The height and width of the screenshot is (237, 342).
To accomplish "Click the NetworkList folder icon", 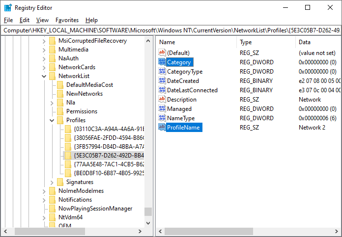I will coord(53,76).
